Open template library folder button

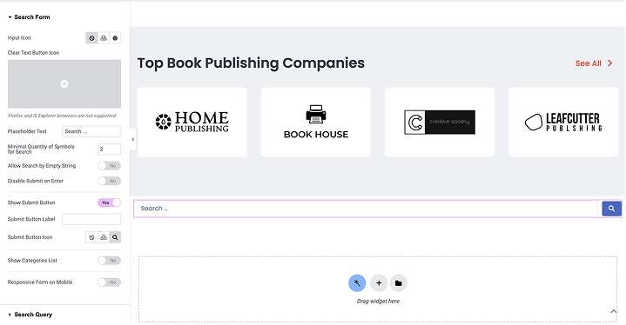coord(399,283)
